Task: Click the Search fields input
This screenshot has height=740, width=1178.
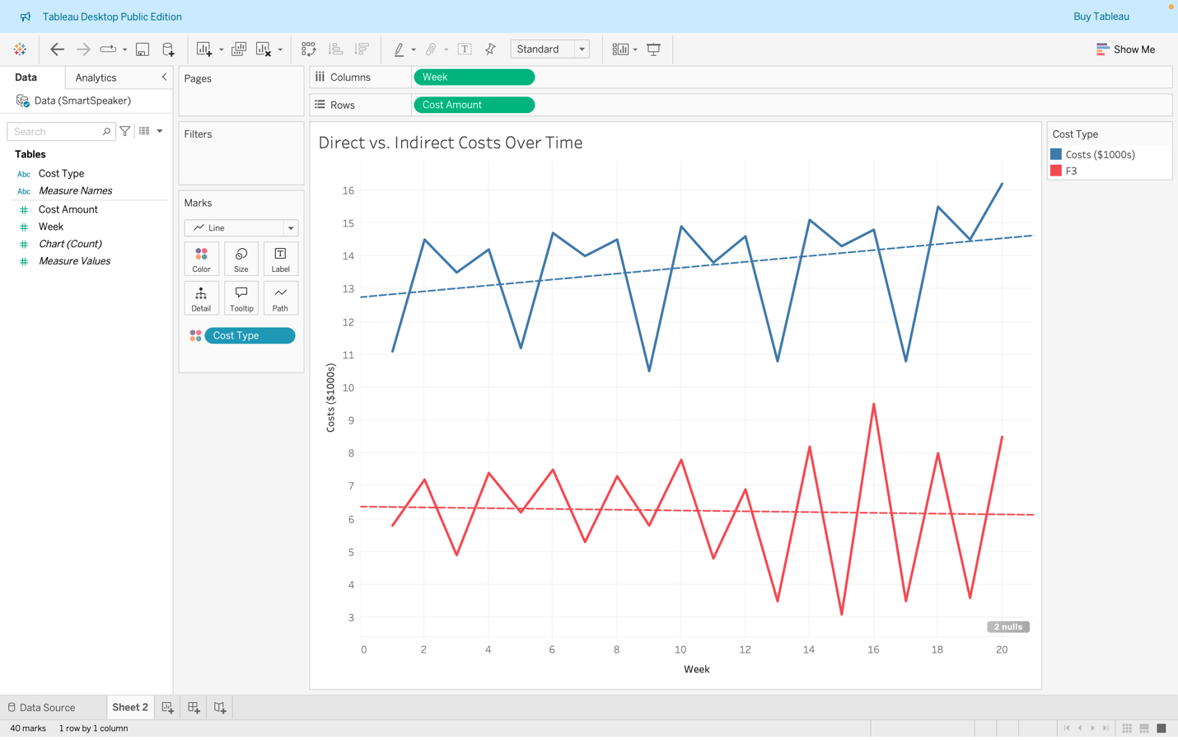Action: [60, 131]
